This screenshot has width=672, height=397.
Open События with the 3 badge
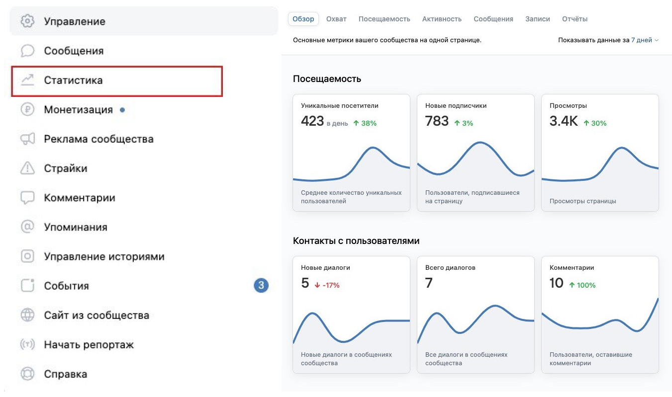(67, 286)
